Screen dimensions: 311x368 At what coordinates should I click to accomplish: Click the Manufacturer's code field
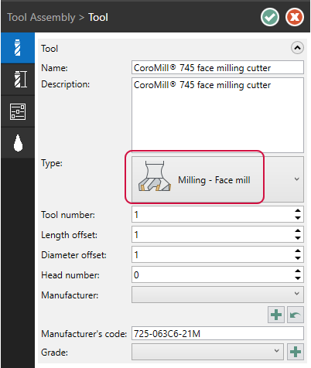[217, 333]
